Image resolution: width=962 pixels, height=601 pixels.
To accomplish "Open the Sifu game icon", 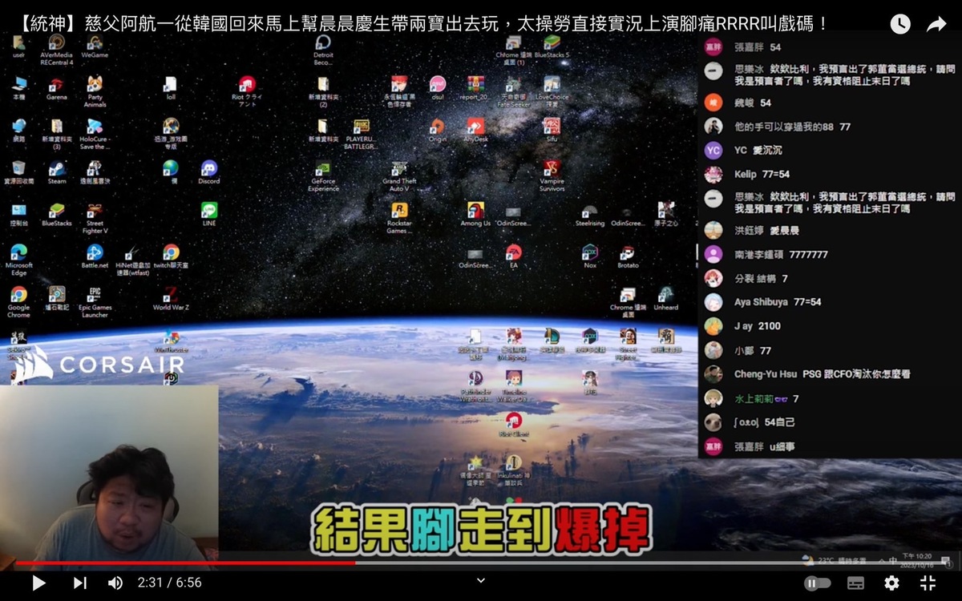I will [x=552, y=130].
